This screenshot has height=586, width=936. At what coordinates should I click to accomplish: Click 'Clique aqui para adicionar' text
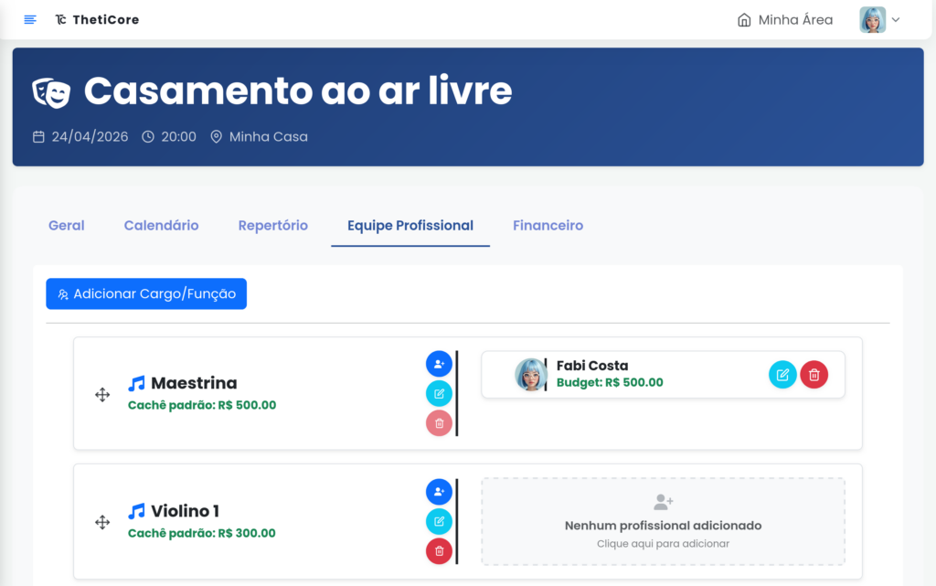[x=663, y=544]
